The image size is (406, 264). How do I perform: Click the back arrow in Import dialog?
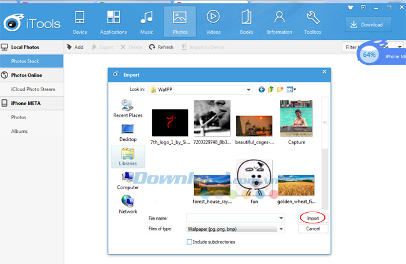[x=261, y=89]
